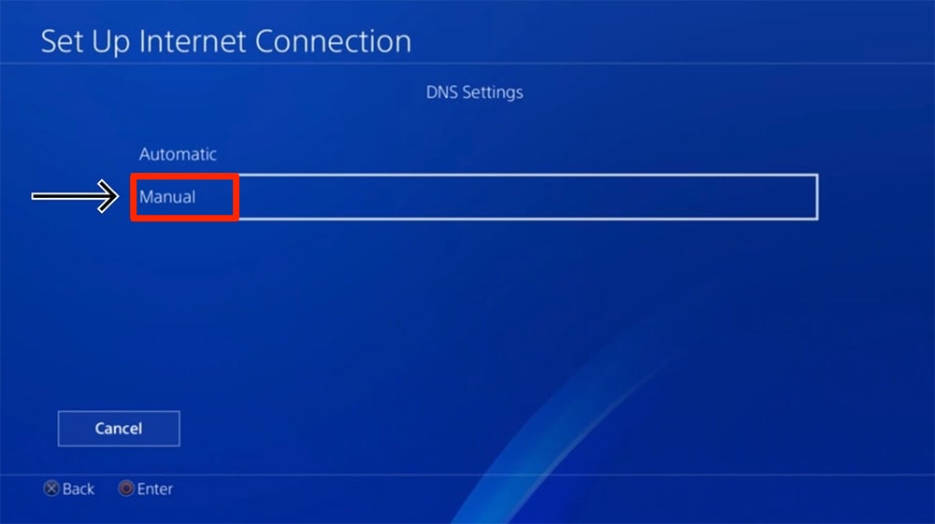Image resolution: width=935 pixels, height=524 pixels.
Task: Select the cross button icon beside Back
Action: [51, 489]
